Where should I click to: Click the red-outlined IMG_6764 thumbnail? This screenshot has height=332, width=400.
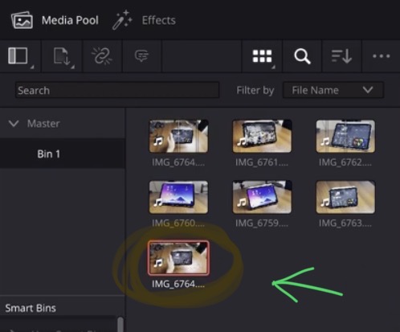[x=178, y=258]
